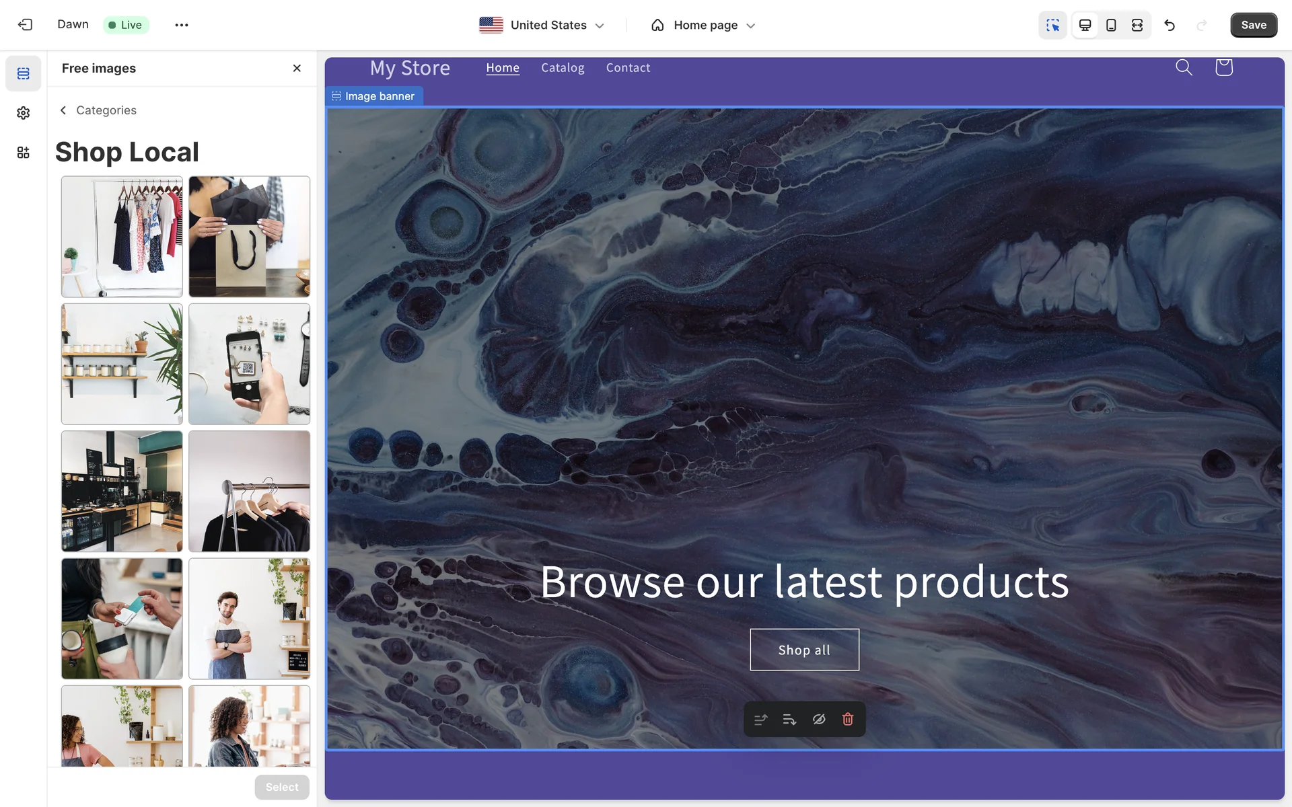Open the three-dot theme actions menu
The width and height of the screenshot is (1292, 807).
click(182, 25)
